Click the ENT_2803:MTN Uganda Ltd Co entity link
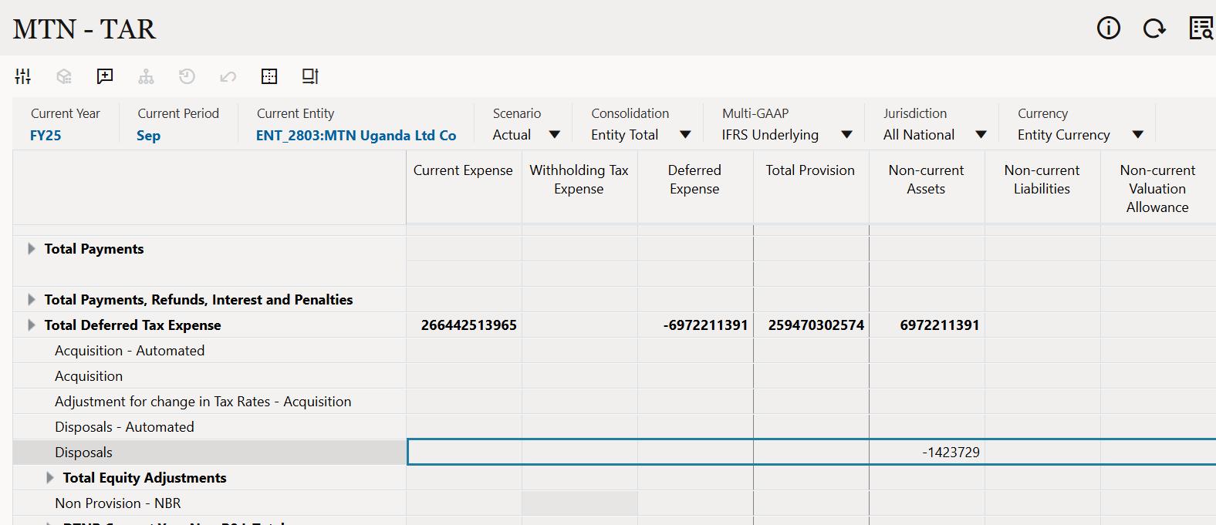The height and width of the screenshot is (525, 1216). click(356, 136)
